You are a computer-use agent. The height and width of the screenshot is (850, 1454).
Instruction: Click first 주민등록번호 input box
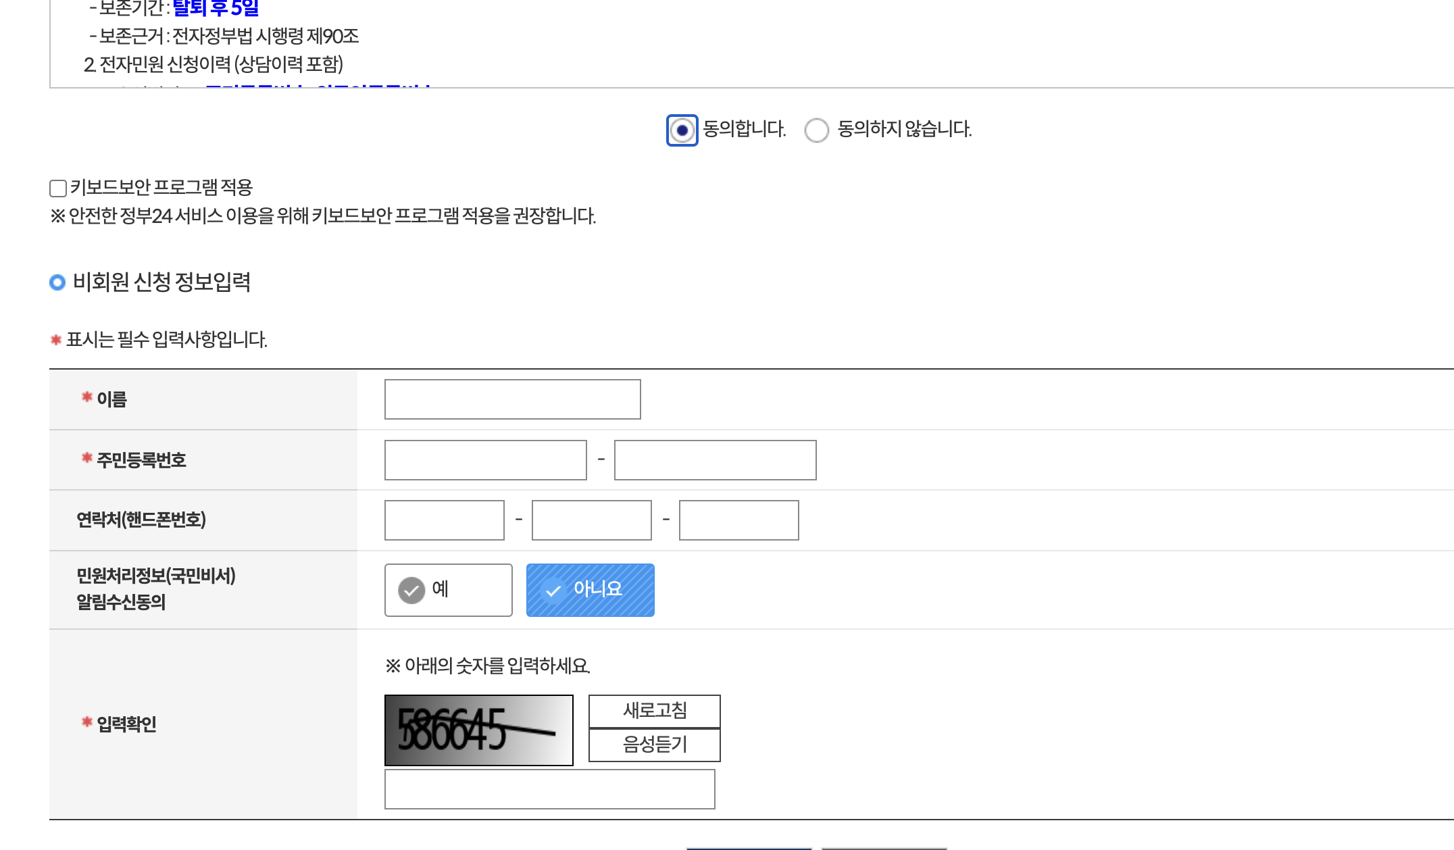[x=485, y=460]
